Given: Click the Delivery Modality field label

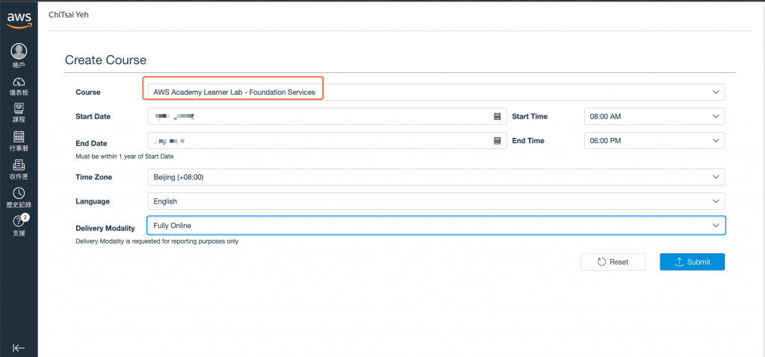Looking at the screenshot, I should (x=105, y=228).
